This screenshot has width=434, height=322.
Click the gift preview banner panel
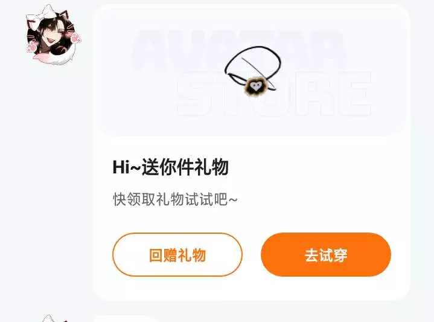(x=252, y=72)
